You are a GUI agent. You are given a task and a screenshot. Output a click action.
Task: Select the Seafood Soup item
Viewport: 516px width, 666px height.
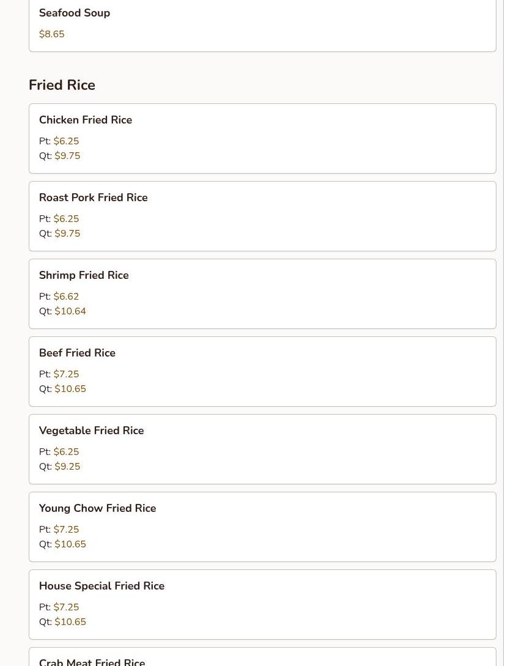tap(75, 13)
